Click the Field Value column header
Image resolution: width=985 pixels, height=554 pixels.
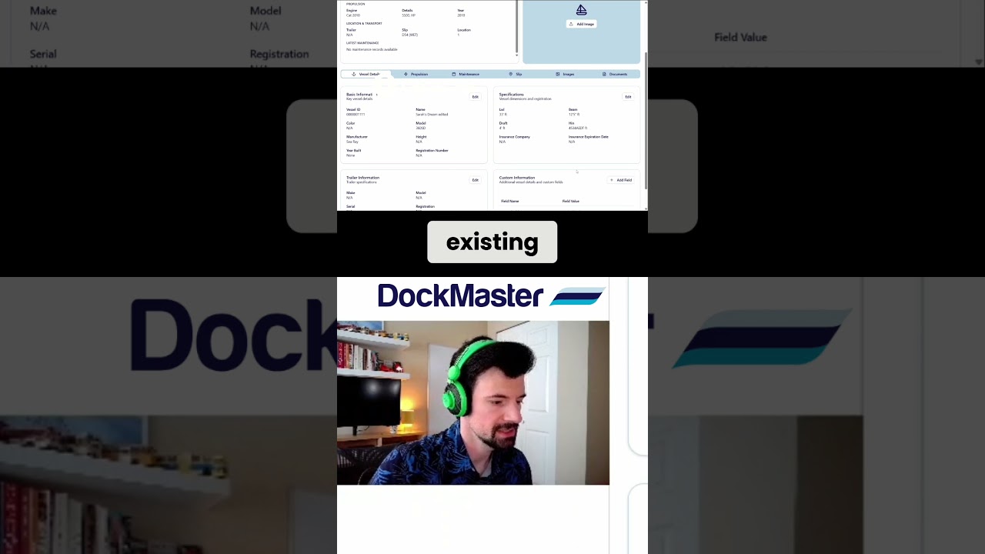[571, 201]
